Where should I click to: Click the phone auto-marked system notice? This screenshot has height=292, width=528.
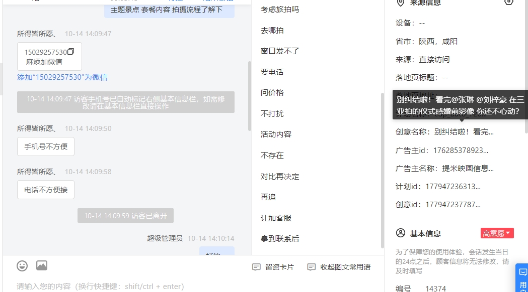[x=126, y=102]
